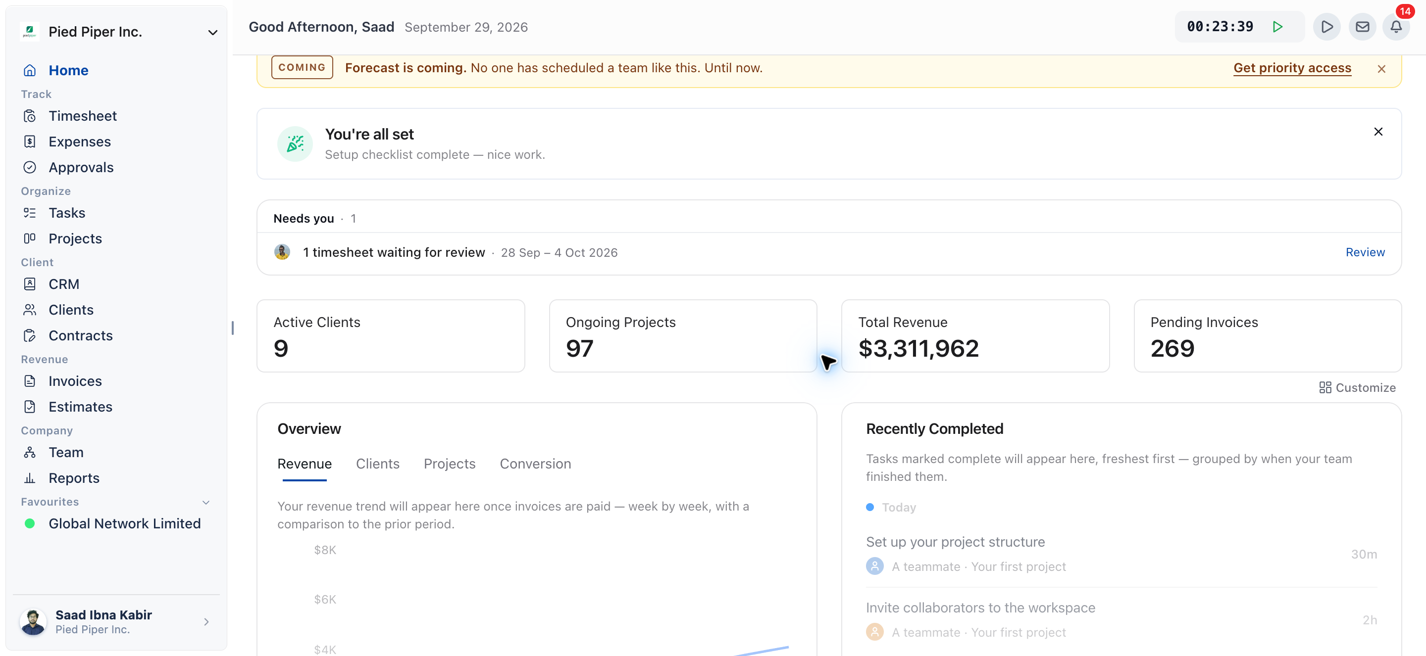The image size is (1426, 656).
Task: Click Get priority access link
Action: click(x=1292, y=67)
